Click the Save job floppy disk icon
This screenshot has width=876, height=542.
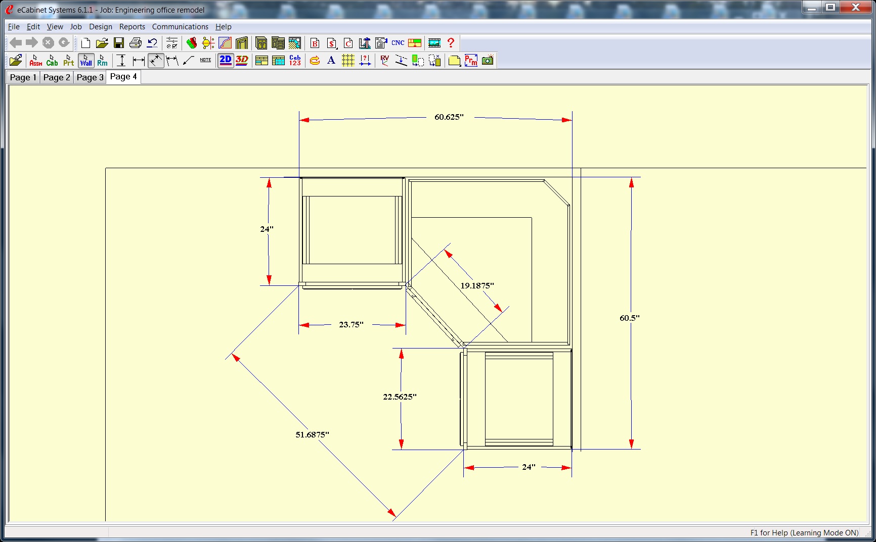pos(119,43)
